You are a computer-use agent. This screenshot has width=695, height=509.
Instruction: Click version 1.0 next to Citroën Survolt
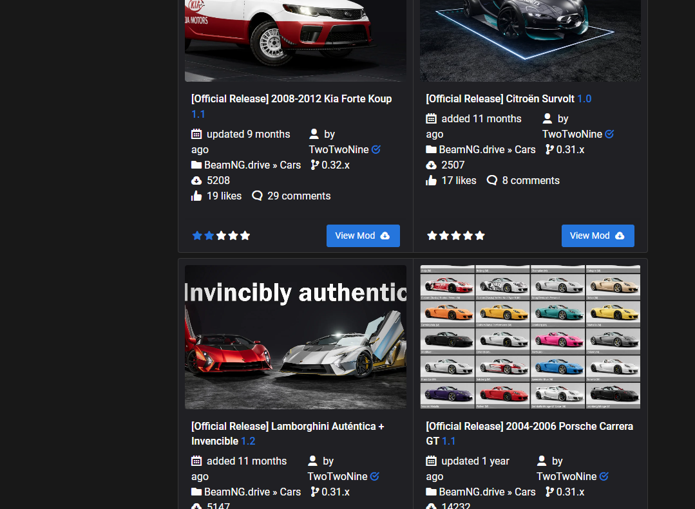(x=584, y=99)
